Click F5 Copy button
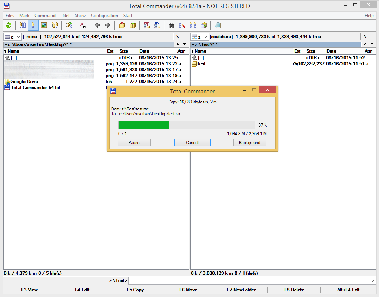Image resolution: width=379 pixels, height=297 pixels. [135, 290]
